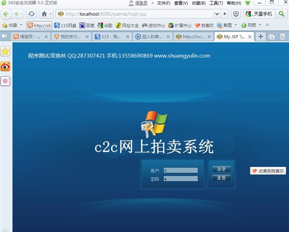Expand the forward history dropdown arrow
289x232 pixels.
pyautogui.click(x=22, y=14)
